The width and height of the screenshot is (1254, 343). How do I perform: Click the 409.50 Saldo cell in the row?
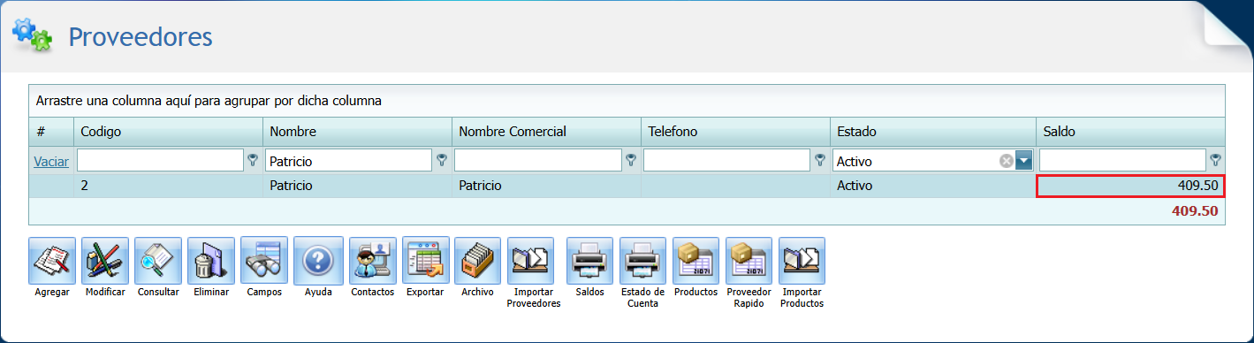tap(1130, 186)
